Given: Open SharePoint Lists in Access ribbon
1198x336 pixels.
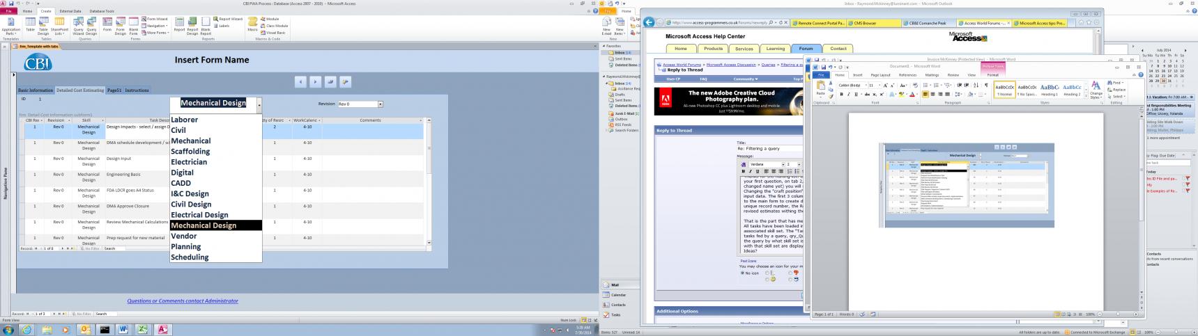Looking at the screenshot, I should pyautogui.click(x=59, y=26).
